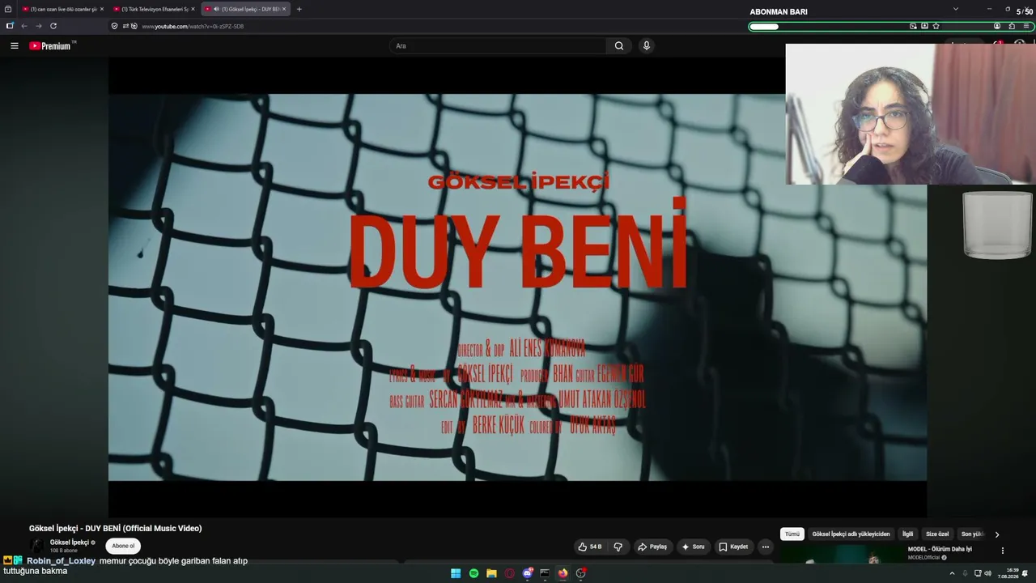Filter by 'Göksel İpekçi adlı yükleyiciden' chip

pyautogui.click(x=851, y=534)
